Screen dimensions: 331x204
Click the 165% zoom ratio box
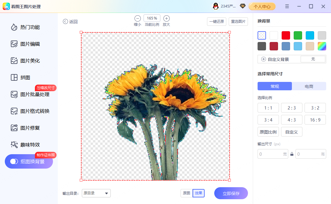(152, 18)
